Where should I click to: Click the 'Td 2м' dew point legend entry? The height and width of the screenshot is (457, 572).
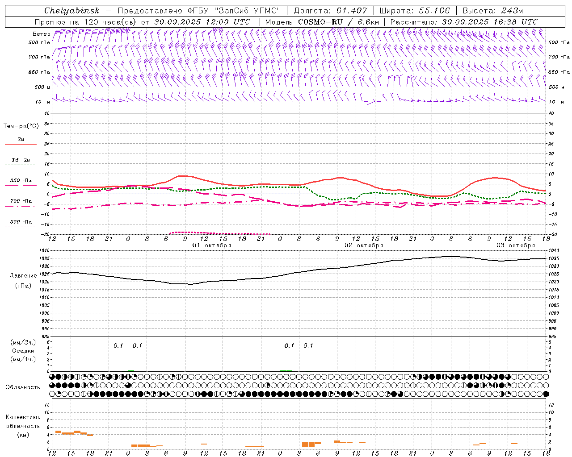click(21, 160)
